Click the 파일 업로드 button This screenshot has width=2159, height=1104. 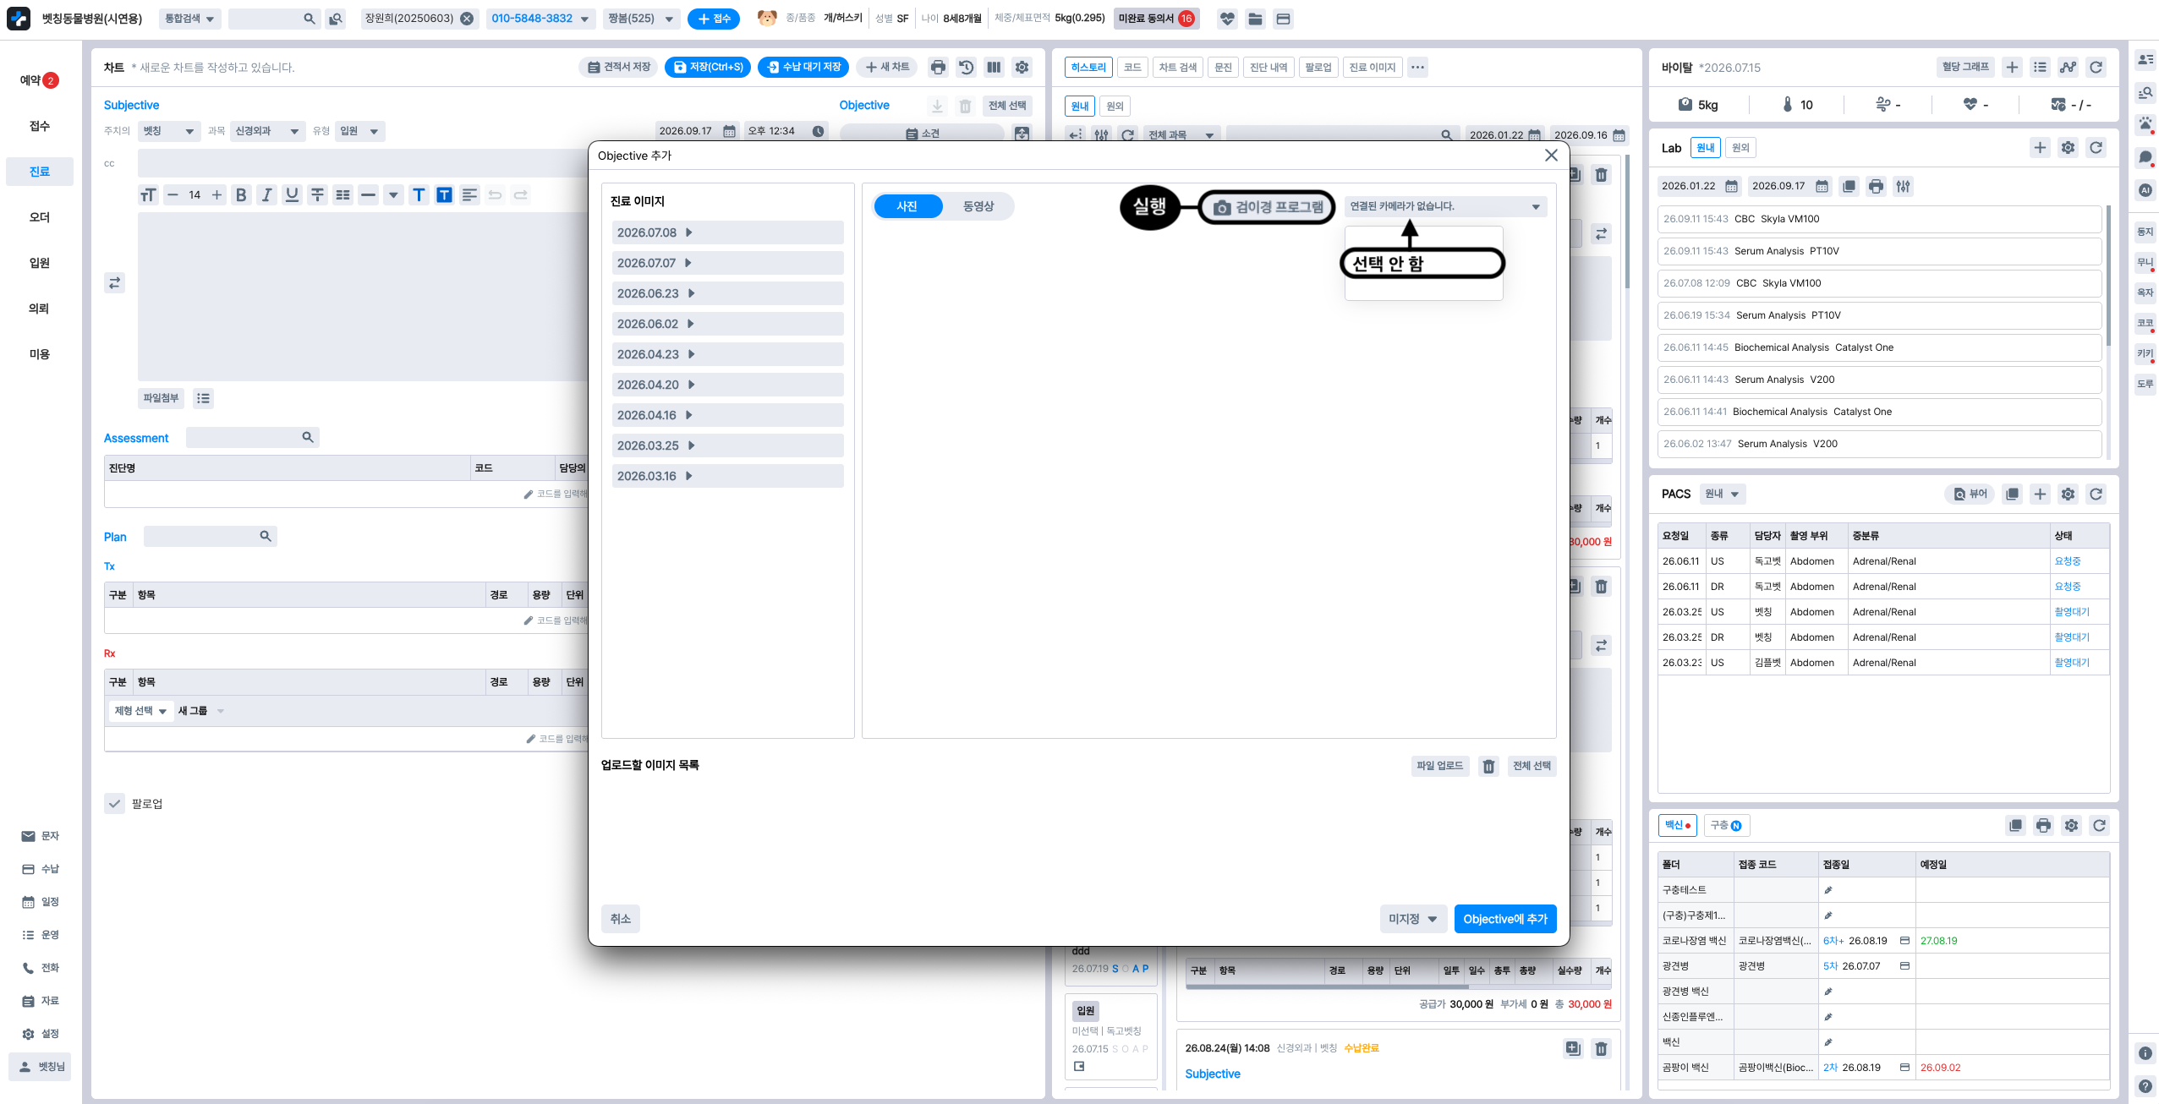pos(1440,766)
